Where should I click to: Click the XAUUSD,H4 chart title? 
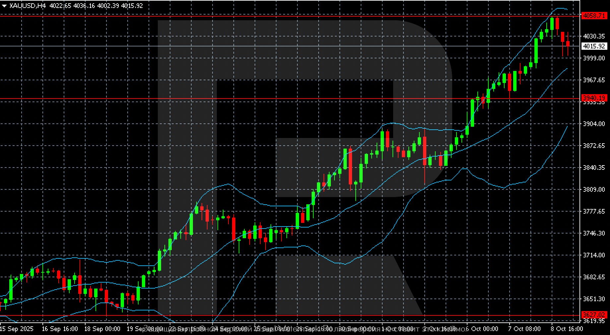(x=28, y=5)
